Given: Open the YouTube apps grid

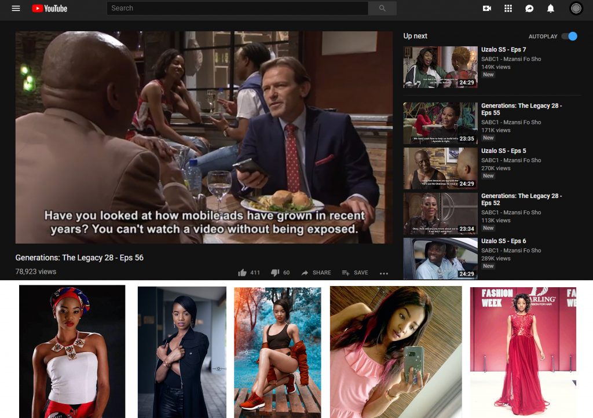Looking at the screenshot, I should (x=508, y=8).
